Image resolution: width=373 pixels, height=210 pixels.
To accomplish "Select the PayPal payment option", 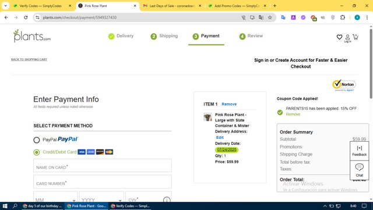I will [x=36, y=140].
